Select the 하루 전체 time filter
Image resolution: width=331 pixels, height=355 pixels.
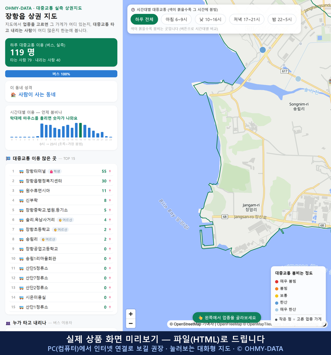click(x=144, y=19)
